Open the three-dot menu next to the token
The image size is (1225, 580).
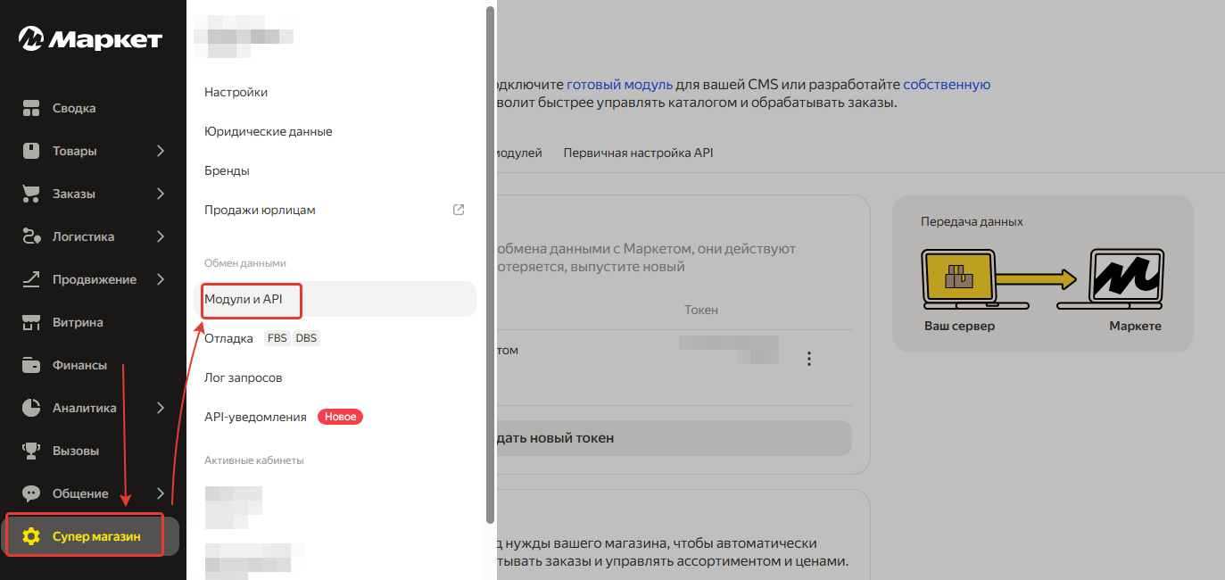(x=809, y=359)
